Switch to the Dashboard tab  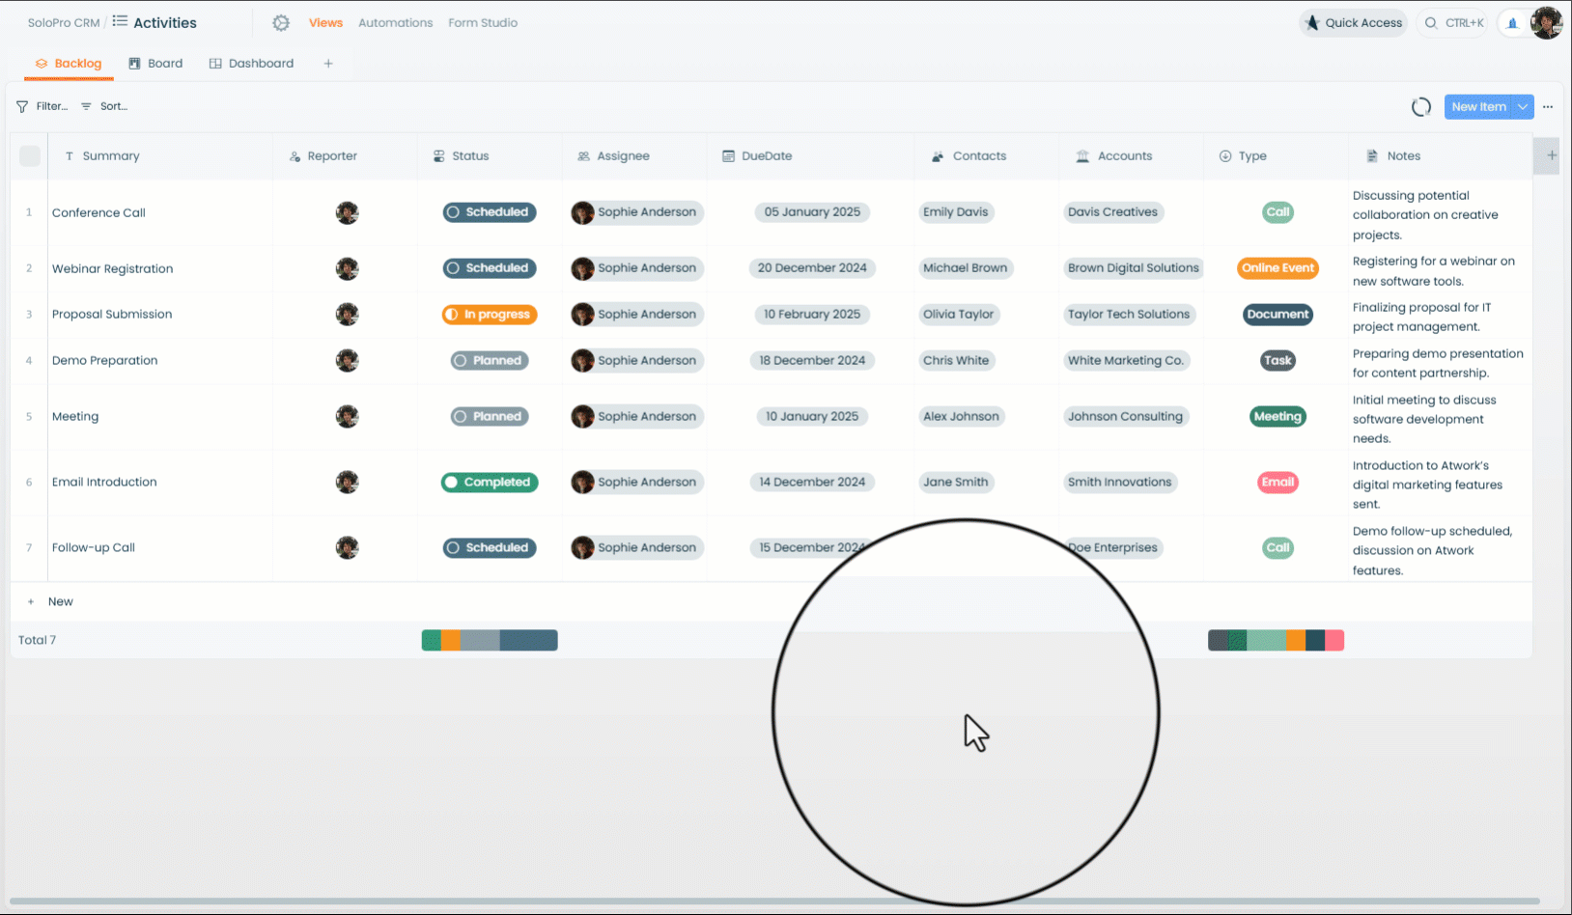pyautogui.click(x=251, y=64)
